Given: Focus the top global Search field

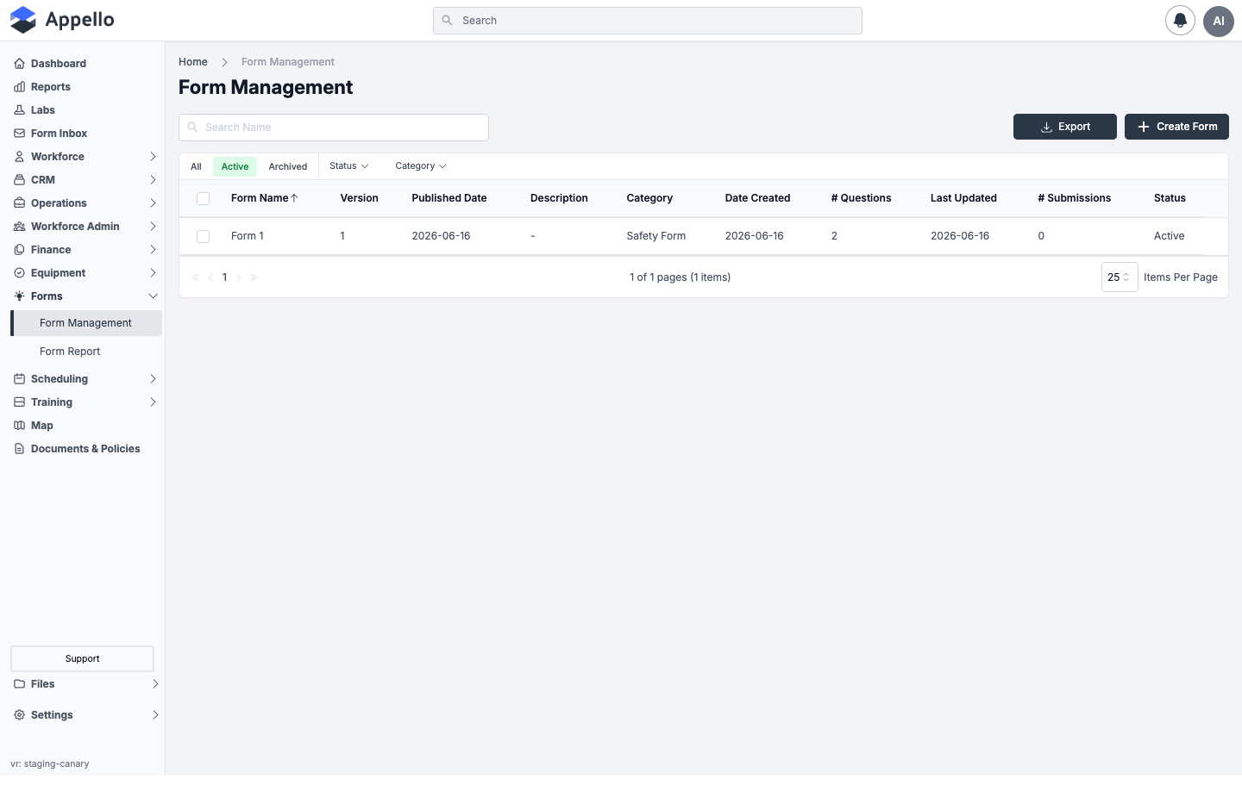Looking at the screenshot, I should pos(648,21).
